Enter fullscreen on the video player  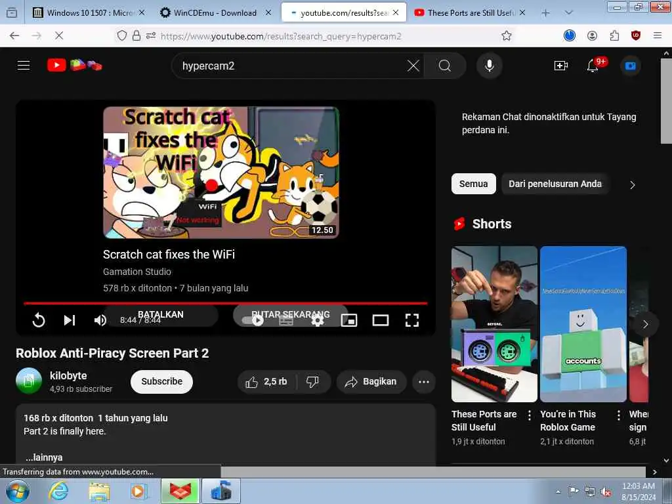(412, 320)
